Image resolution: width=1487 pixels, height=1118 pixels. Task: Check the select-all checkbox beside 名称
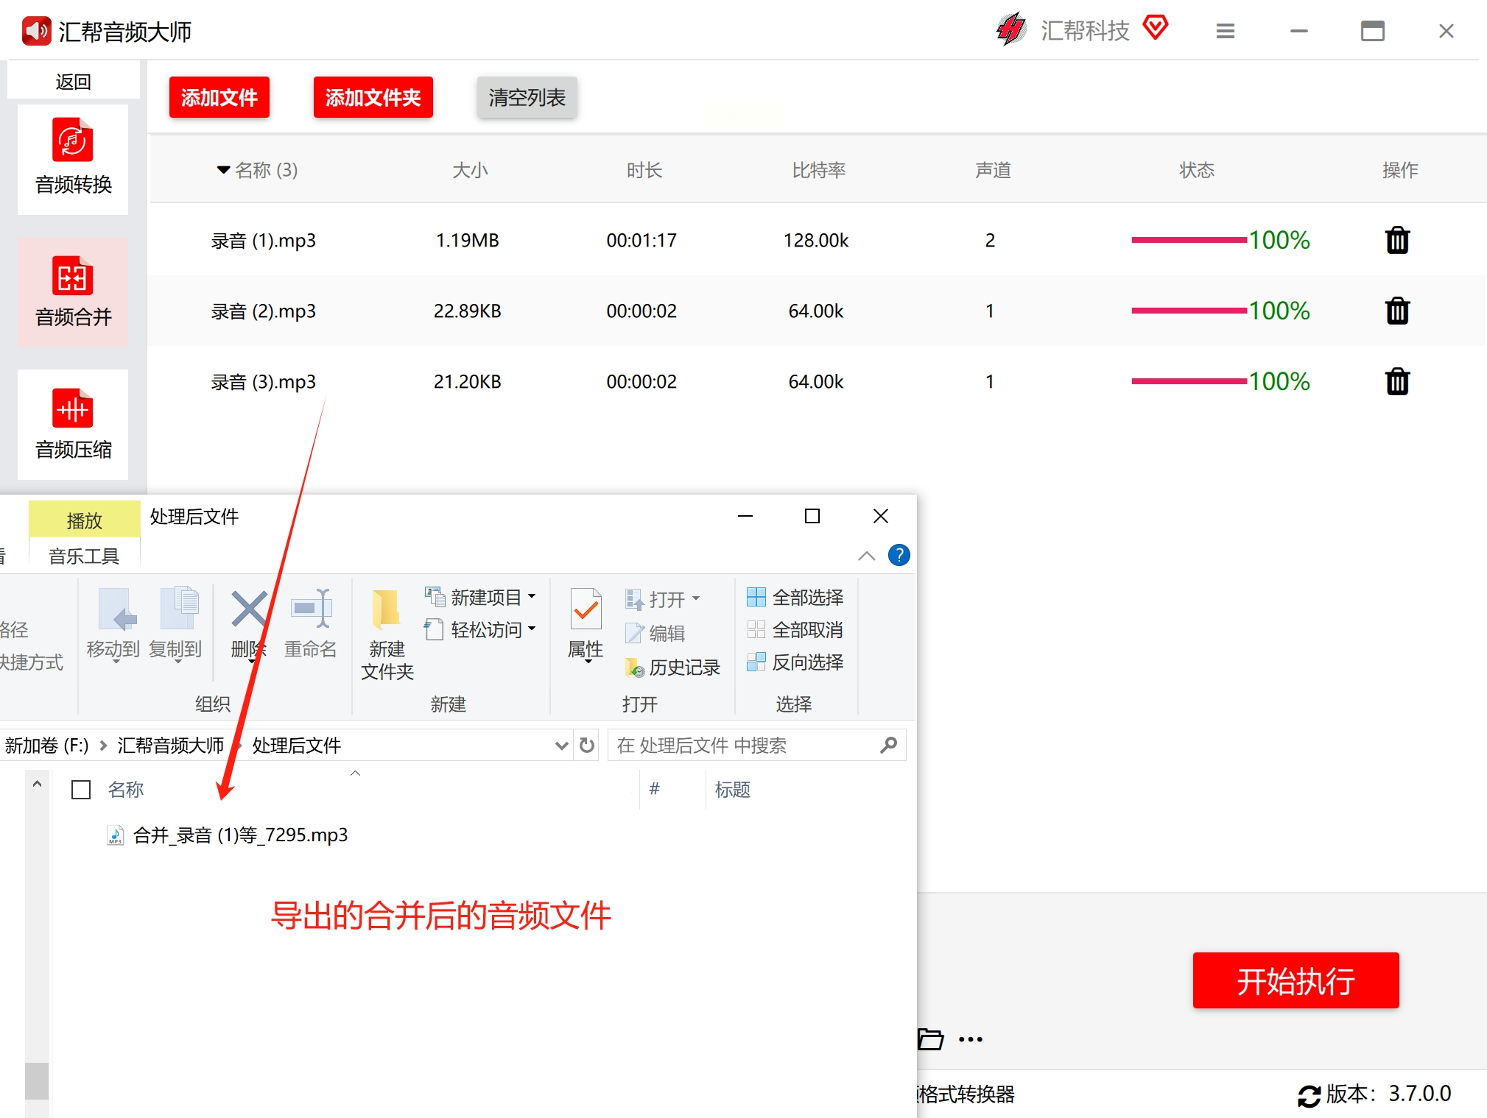pyautogui.click(x=81, y=790)
